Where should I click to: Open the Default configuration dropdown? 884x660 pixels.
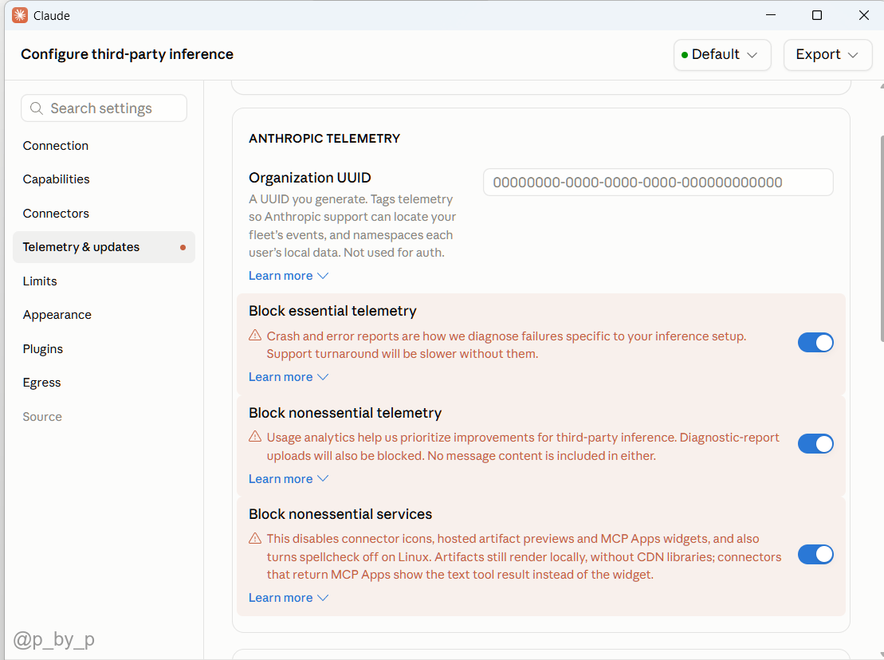pyautogui.click(x=722, y=55)
